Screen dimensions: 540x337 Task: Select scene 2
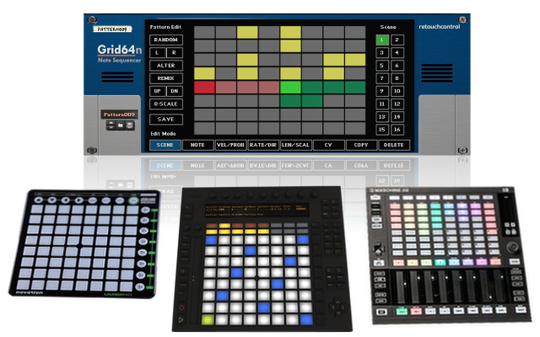pyautogui.click(x=397, y=40)
